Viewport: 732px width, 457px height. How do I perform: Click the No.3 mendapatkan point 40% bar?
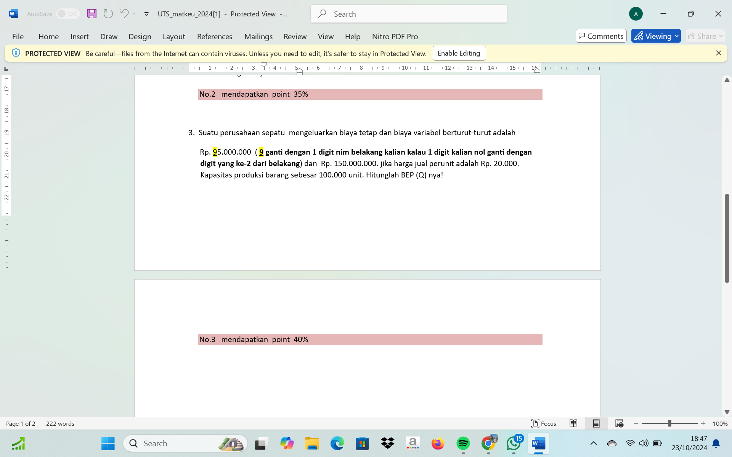click(370, 339)
